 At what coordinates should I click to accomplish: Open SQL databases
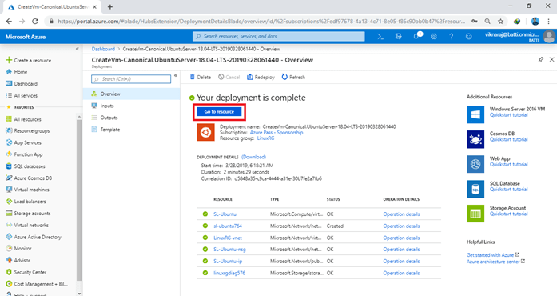pos(26,166)
